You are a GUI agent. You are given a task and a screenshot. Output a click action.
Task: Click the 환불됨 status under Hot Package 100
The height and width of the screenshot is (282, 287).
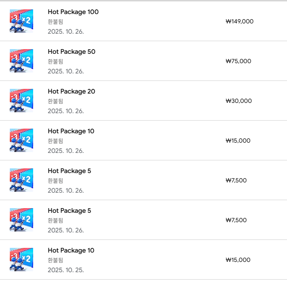pos(55,22)
